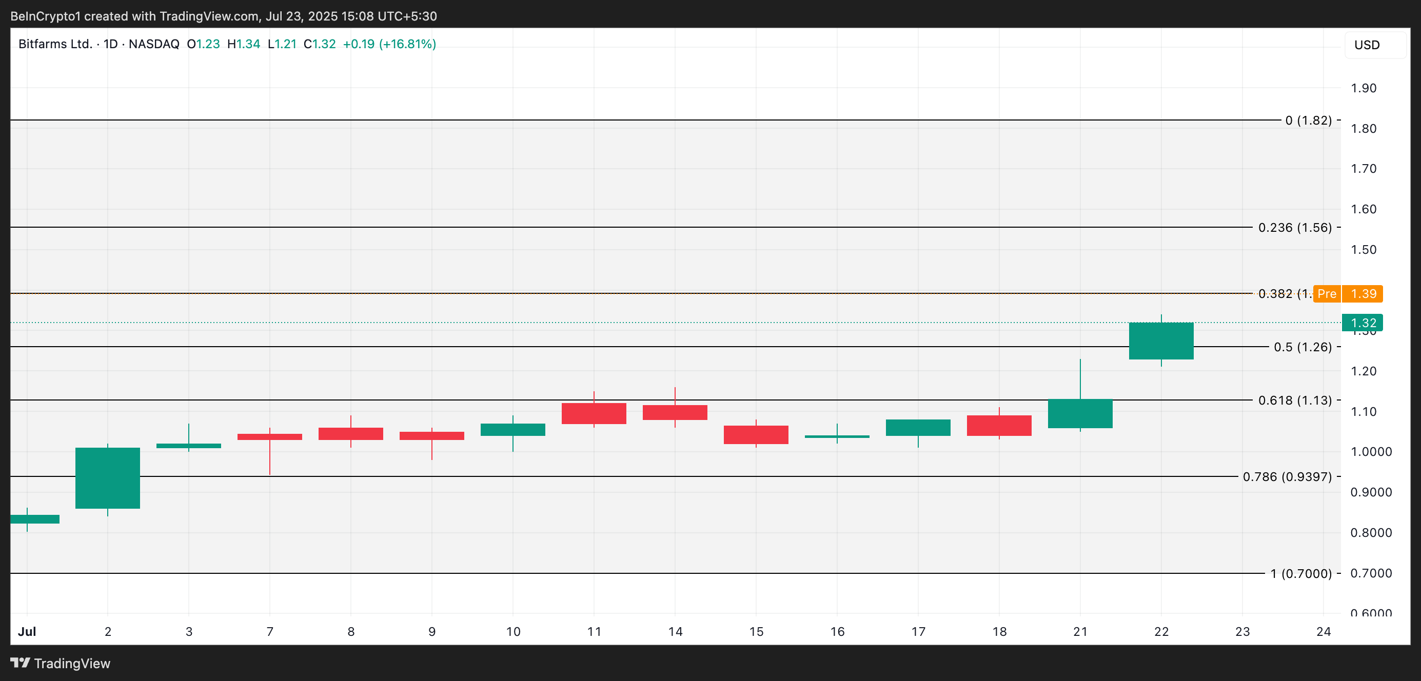1421x681 pixels.
Task: Click the 1 (0.7000) Fibonacci bottom label
Action: [x=1300, y=573]
